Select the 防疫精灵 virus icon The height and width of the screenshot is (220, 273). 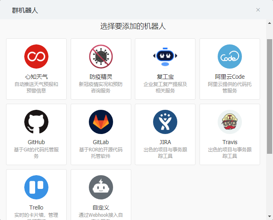(101, 57)
